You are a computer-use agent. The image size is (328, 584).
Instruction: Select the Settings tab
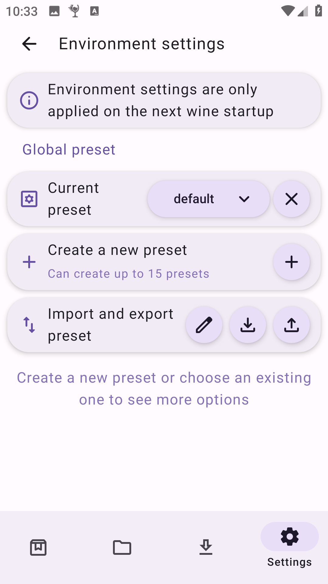tap(289, 544)
